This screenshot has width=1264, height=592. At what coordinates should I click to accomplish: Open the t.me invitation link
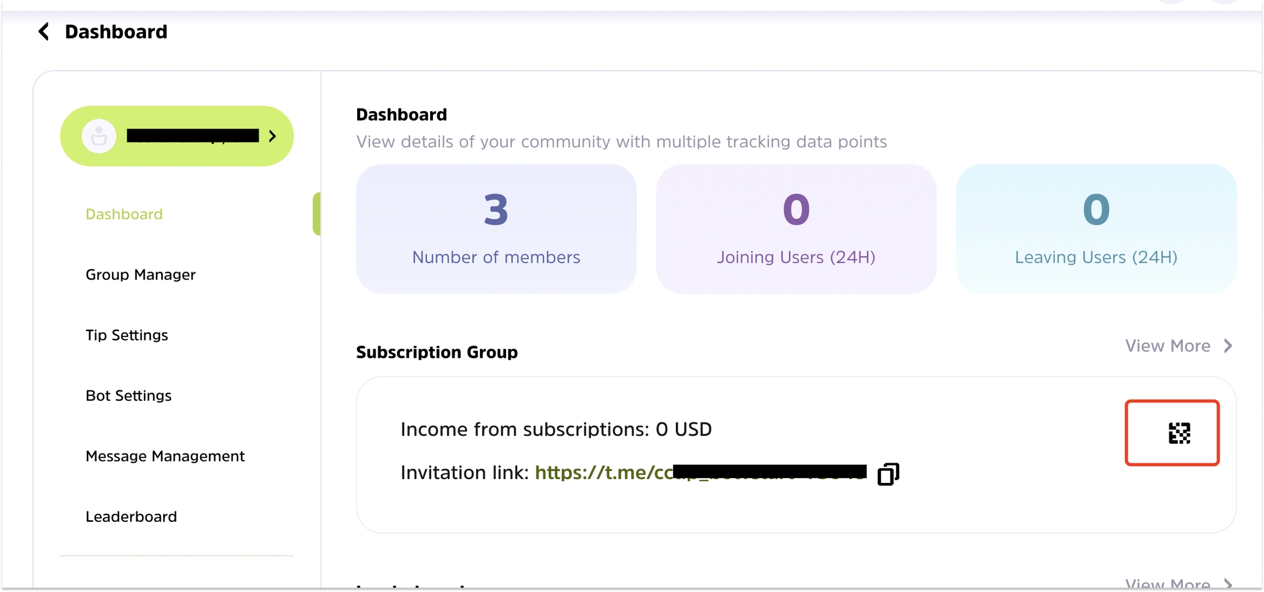click(x=603, y=473)
